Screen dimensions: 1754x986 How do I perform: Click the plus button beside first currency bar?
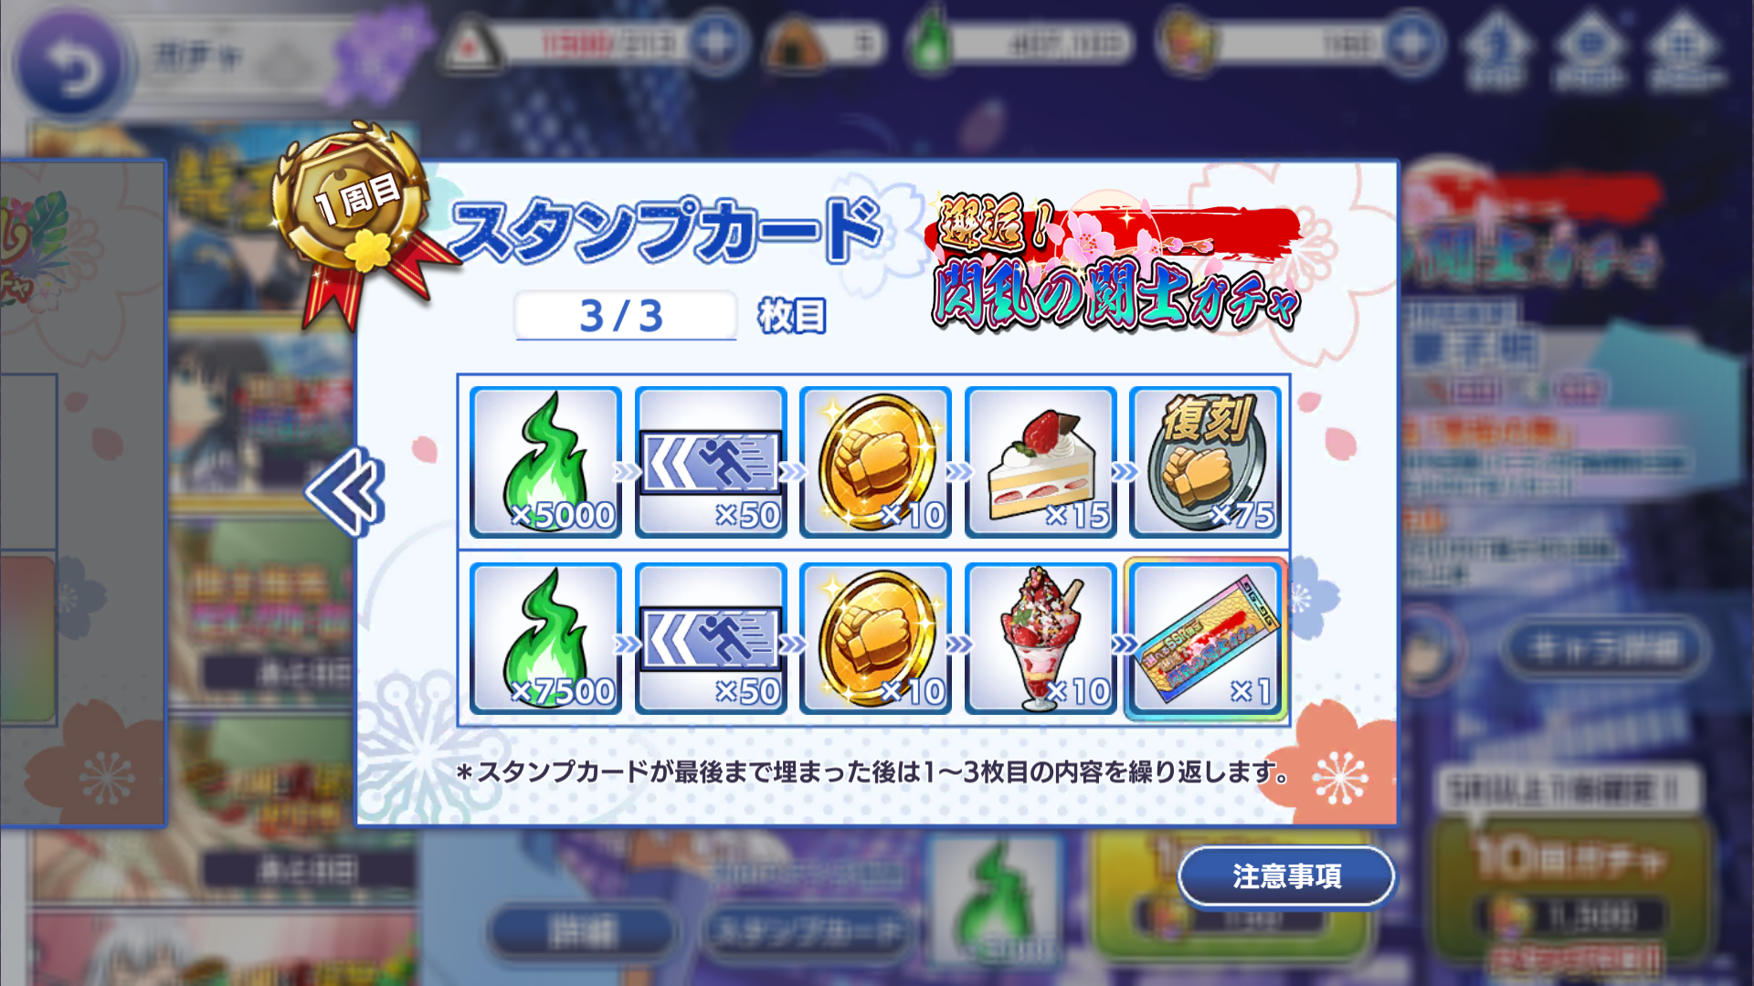click(x=716, y=42)
